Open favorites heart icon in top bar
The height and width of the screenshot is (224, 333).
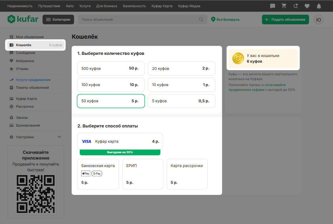[307, 6]
